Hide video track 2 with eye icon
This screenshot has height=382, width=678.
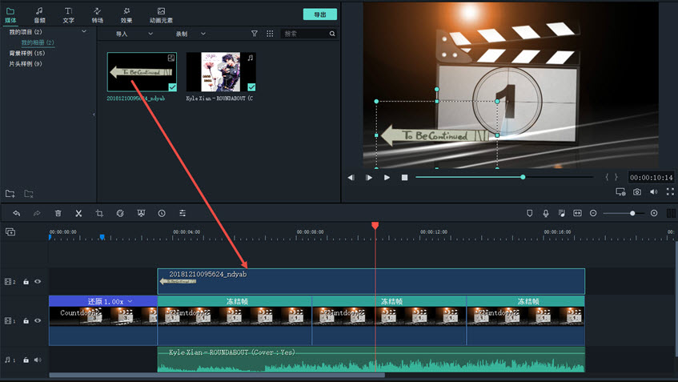(x=38, y=282)
